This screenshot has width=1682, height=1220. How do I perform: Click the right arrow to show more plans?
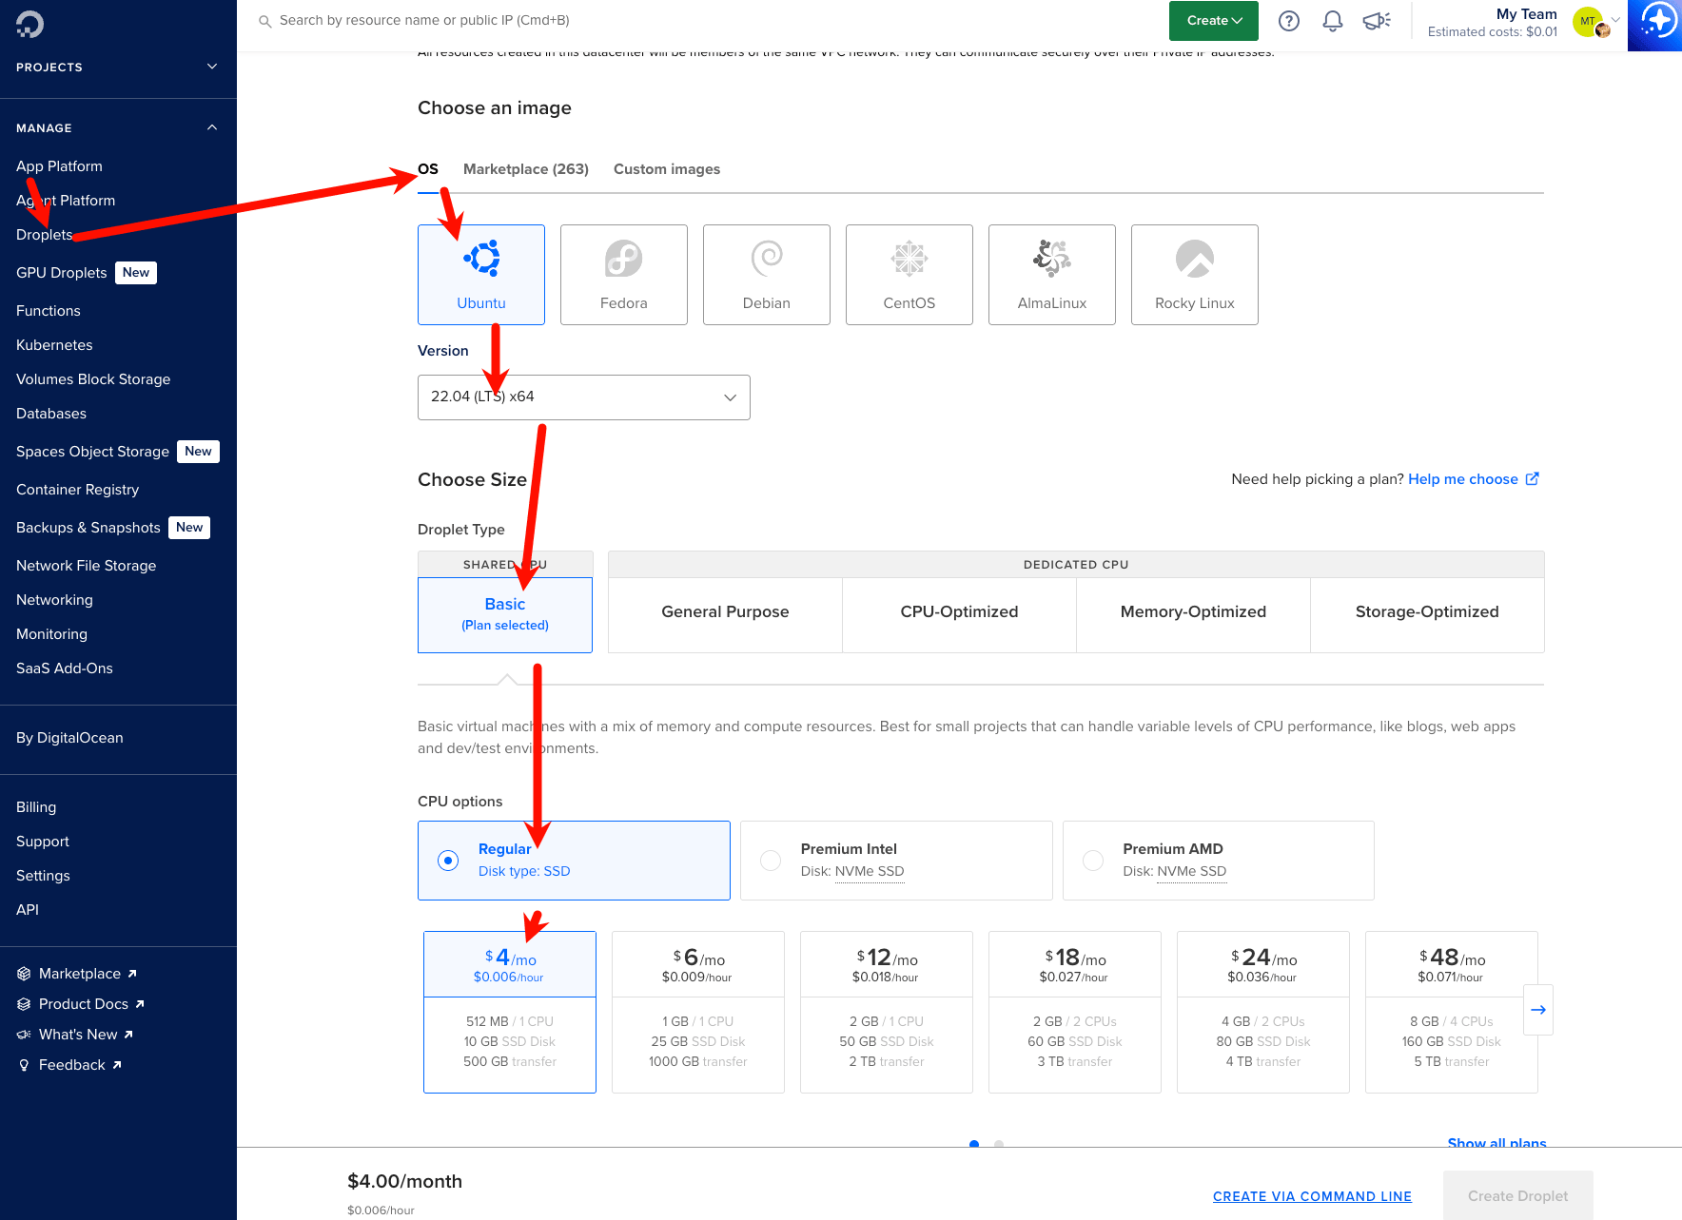(x=1538, y=1010)
